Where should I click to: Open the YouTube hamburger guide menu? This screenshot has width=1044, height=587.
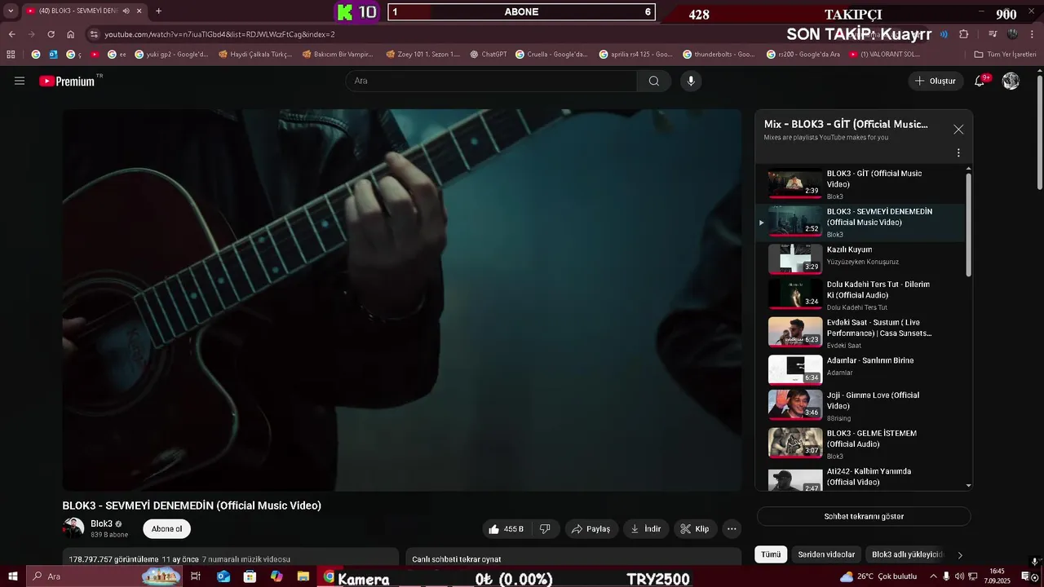20,81
